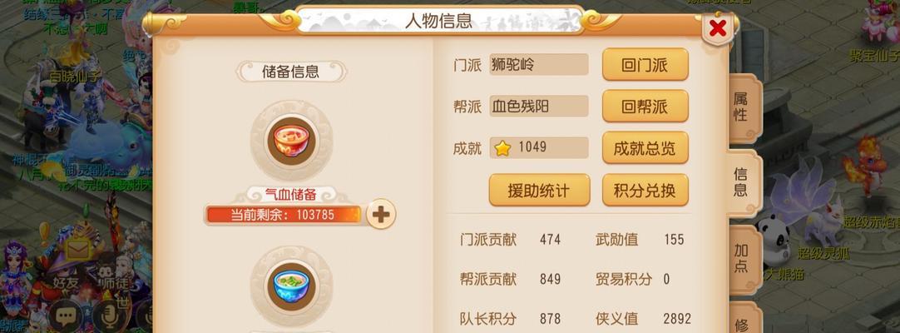
Task: Click the red soup bowl HP reserve icon
Action: click(x=291, y=141)
